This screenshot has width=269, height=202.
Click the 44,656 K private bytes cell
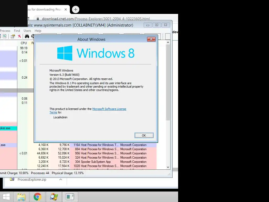pos(43,153)
